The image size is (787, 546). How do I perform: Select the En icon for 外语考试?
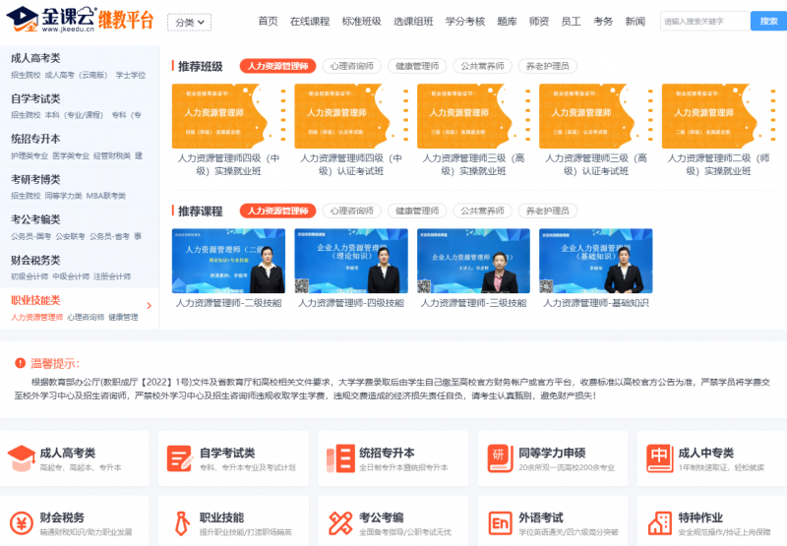click(x=499, y=522)
